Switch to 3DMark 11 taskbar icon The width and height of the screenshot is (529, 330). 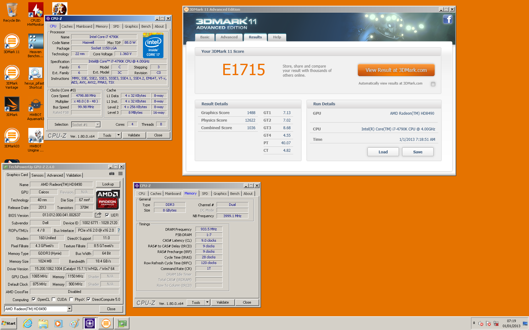pyautogui.click(x=106, y=323)
